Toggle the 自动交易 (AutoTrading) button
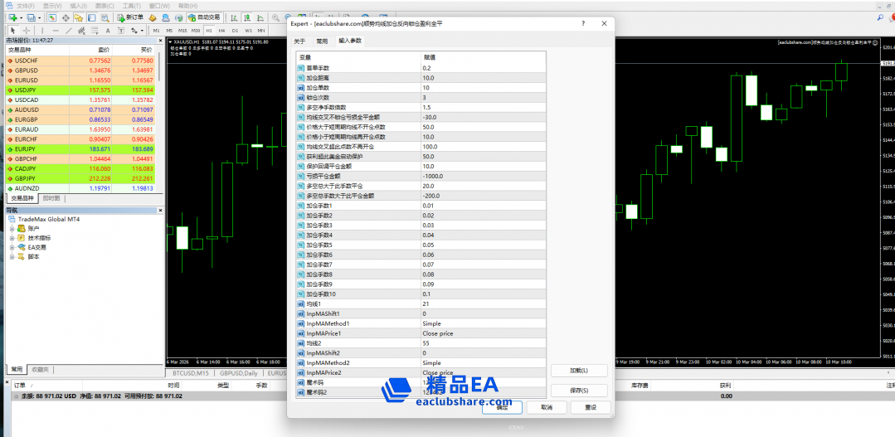Image resolution: width=895 pixels, height=437 pixels. coord(205,17)
